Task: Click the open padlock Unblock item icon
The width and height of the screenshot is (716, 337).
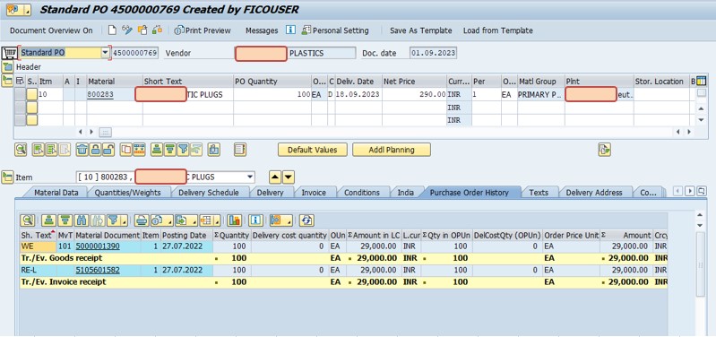Action: [x=108, y=150]
